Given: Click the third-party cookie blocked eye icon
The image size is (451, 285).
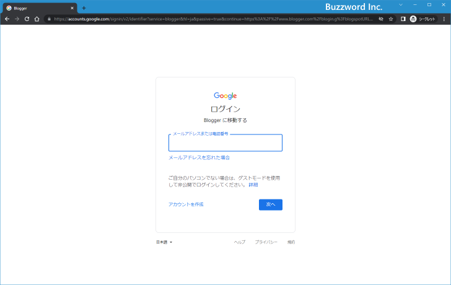Looking at the screenshot, I should (x=381, y=19).
